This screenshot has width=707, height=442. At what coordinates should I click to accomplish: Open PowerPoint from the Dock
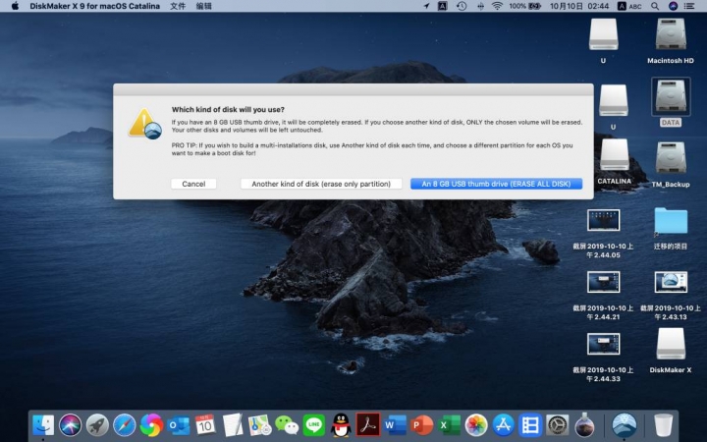[x=422, y=425]
